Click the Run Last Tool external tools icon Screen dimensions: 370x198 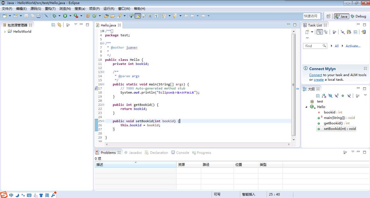[76, 16]
